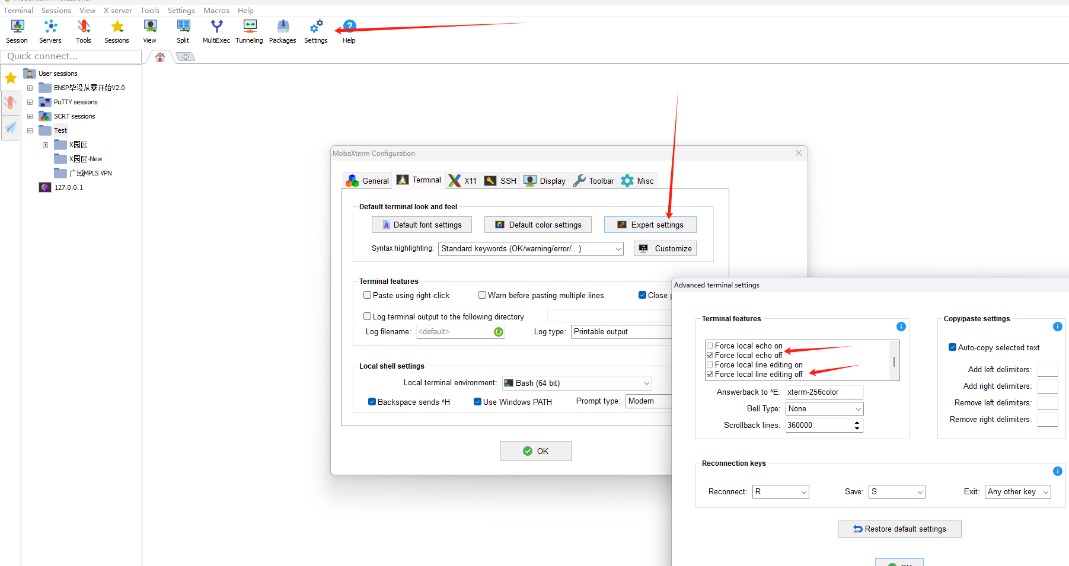This screenshot has height=566, width=1069.
Task: Click the terminal features list scrollbar
Action: pyautogui.click(x=894, y=360)
